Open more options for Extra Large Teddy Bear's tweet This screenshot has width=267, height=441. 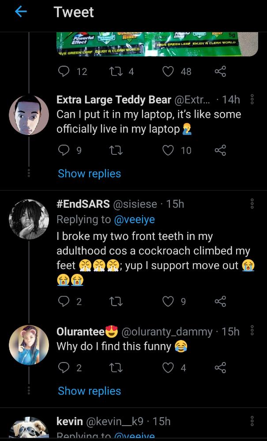252,100
